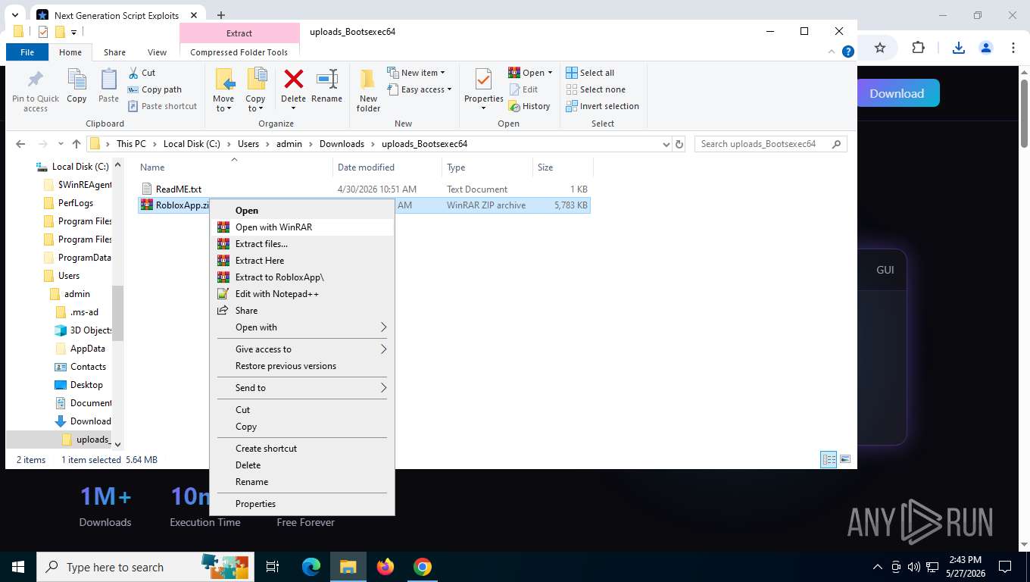Click the Explorer Help question mark icon
This screenshot has height=582, width=1030.
coord(849,52)
